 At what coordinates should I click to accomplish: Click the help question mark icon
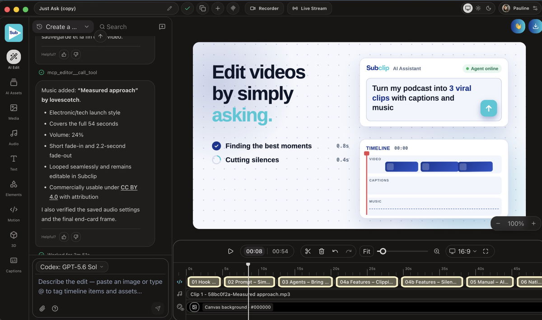(x=55, y=309)
